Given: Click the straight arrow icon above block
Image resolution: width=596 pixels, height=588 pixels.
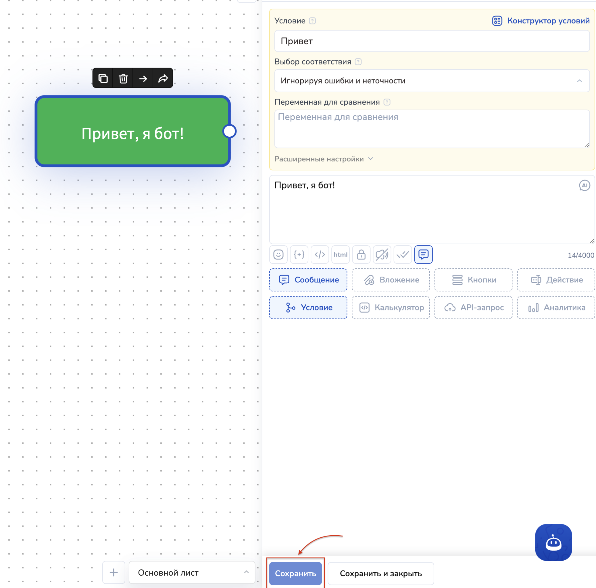Looking at the screenshot, I should click(x=143, y=79).
